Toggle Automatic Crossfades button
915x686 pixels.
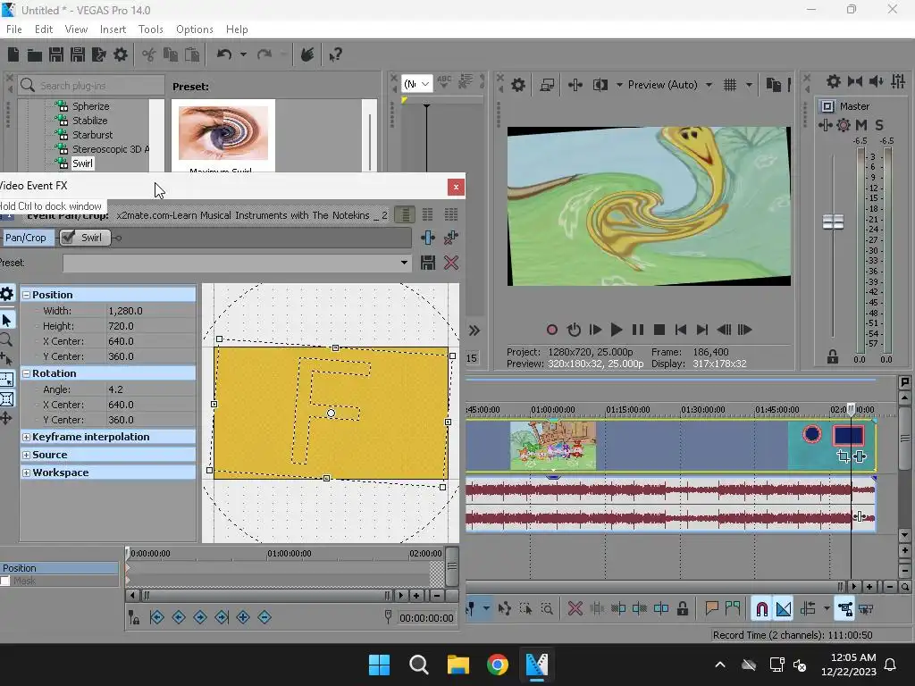784,609
